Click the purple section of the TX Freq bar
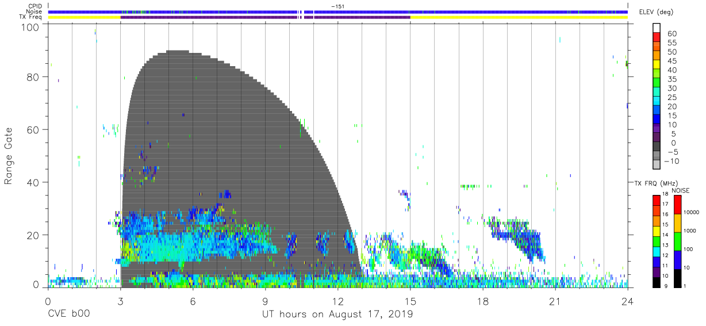The height and width of the screenshot is (326, 706). click(x=265, y=17)
